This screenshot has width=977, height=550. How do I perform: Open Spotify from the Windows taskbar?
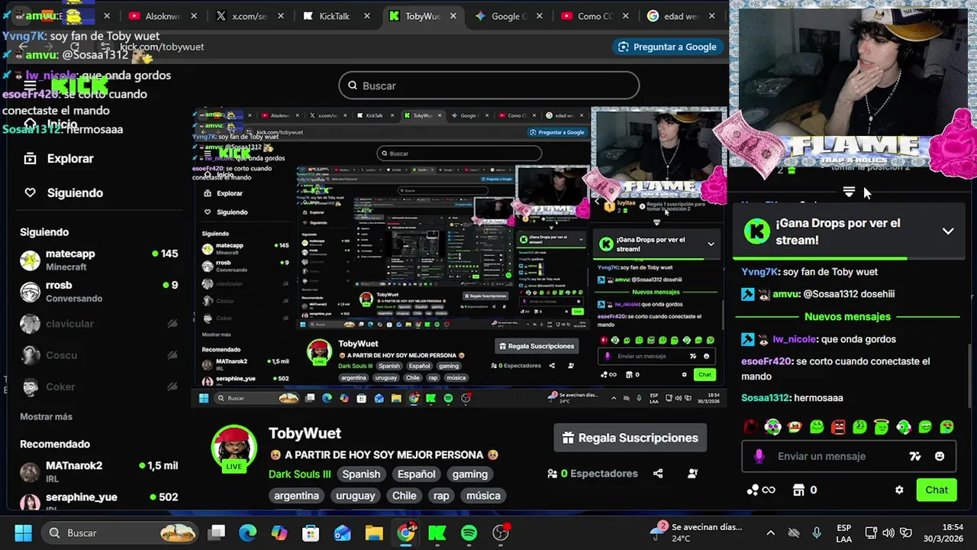pyautogui.click(x=469, y=532)
